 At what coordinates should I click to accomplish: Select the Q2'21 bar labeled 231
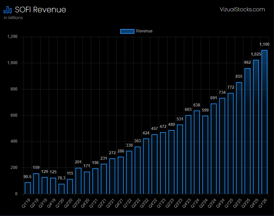click(x=104, y=179)
